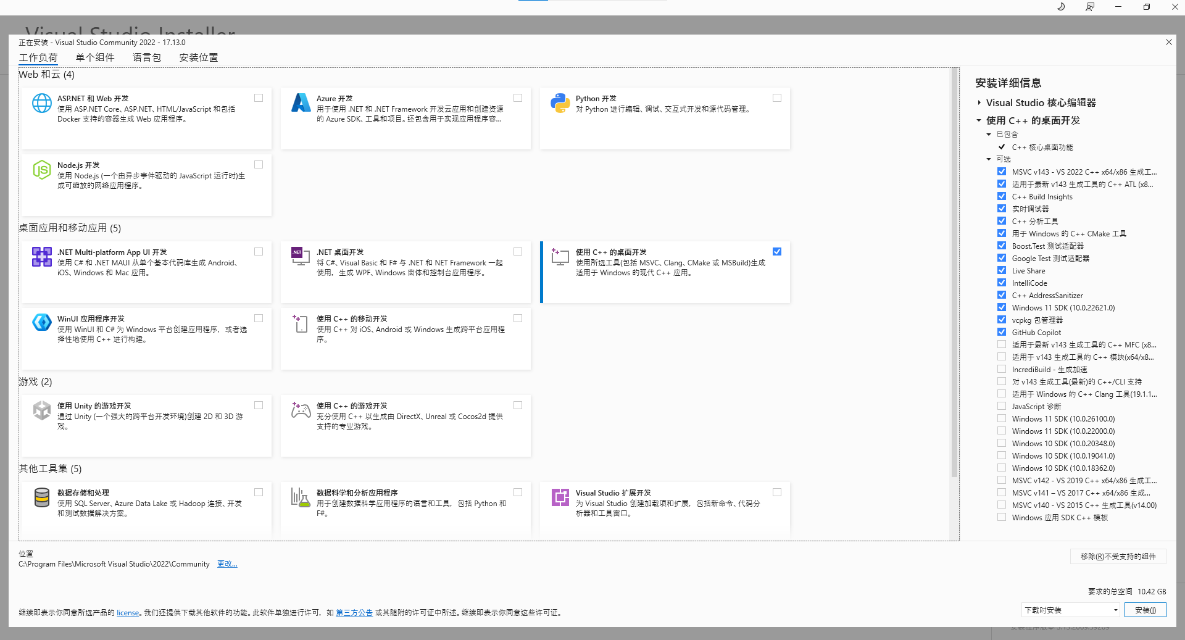The height and width of the screenshot is (640, 1185).
Task: Uncheck C++ Build Insights component
Action: (1002, 196)
